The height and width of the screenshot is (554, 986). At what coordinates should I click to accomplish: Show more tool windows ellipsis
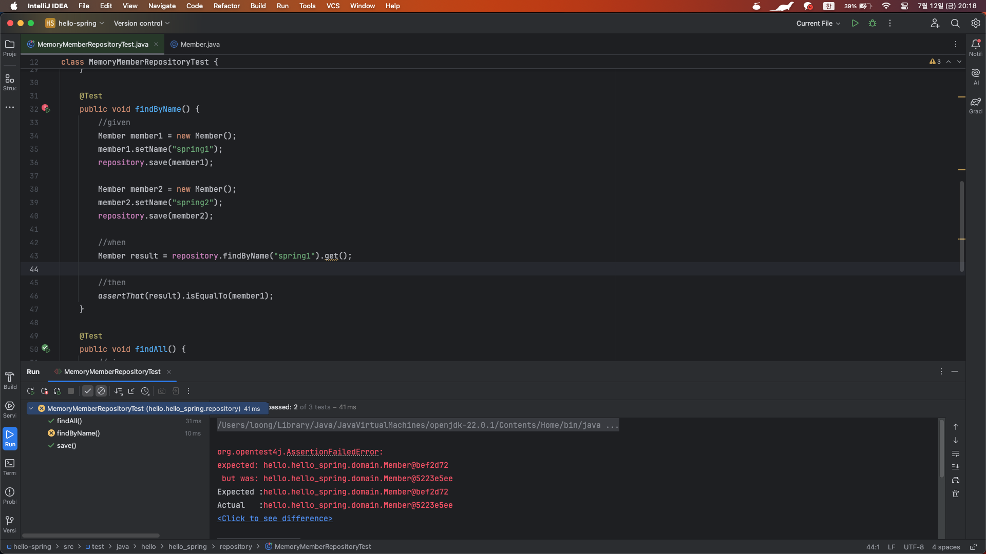click(x=10, y=107)
